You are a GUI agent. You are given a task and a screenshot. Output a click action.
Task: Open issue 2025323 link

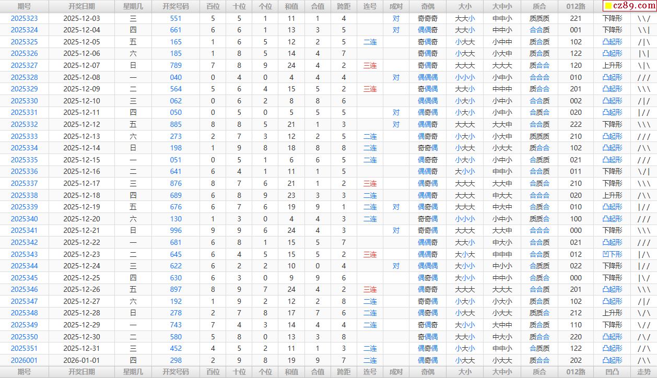coord(24,18)
